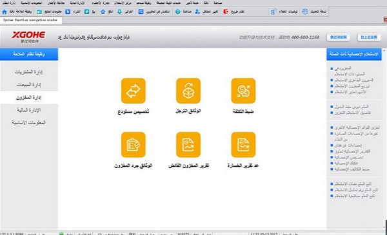
Task: Click the blue home icon in the toolbar
Action: click(5, 12)
